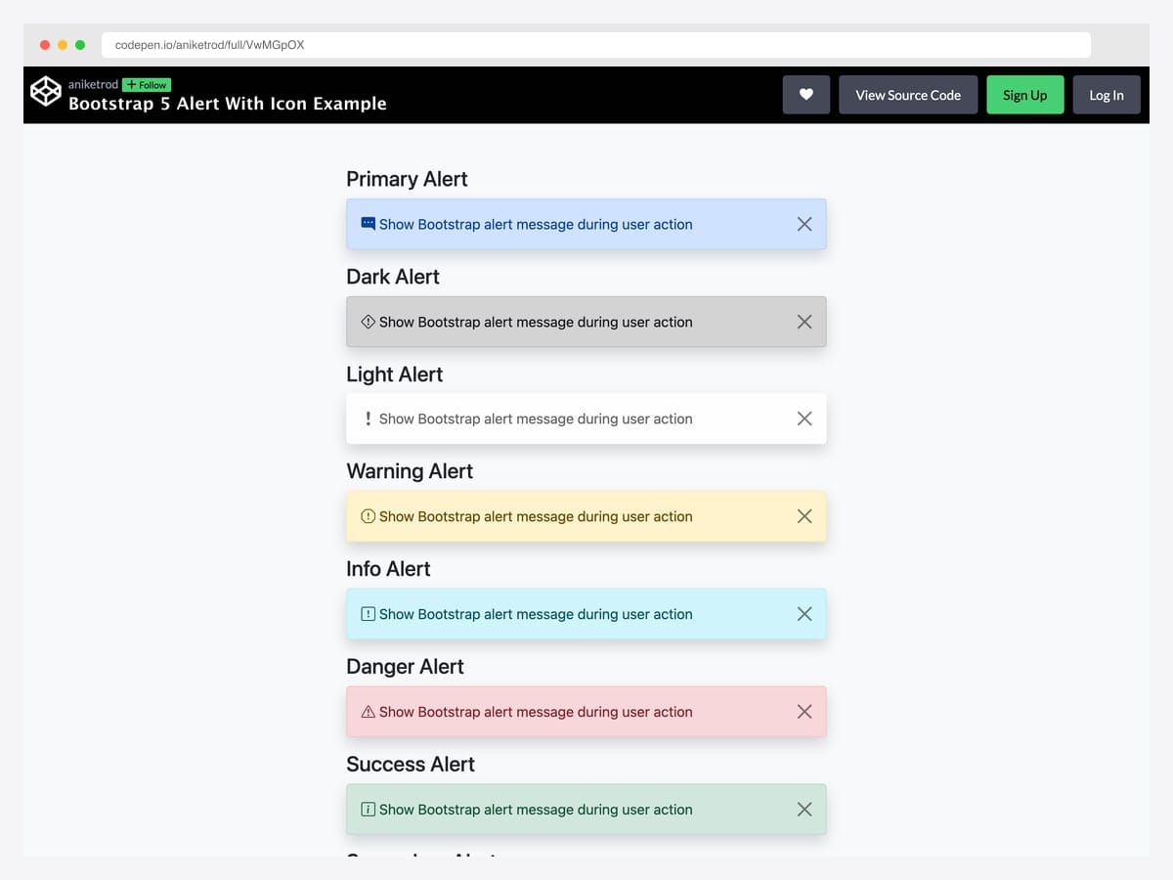Click the message text in the Danger alert
The image size is (1173, 880).
(536, 712)
